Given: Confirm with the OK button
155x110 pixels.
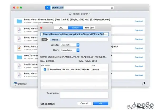Looking at the screenshot, I should pyautogui.click(x=101, y=103).
